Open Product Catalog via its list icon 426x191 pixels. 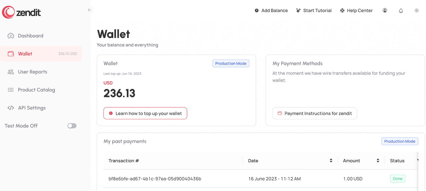(x=11, y=90)
